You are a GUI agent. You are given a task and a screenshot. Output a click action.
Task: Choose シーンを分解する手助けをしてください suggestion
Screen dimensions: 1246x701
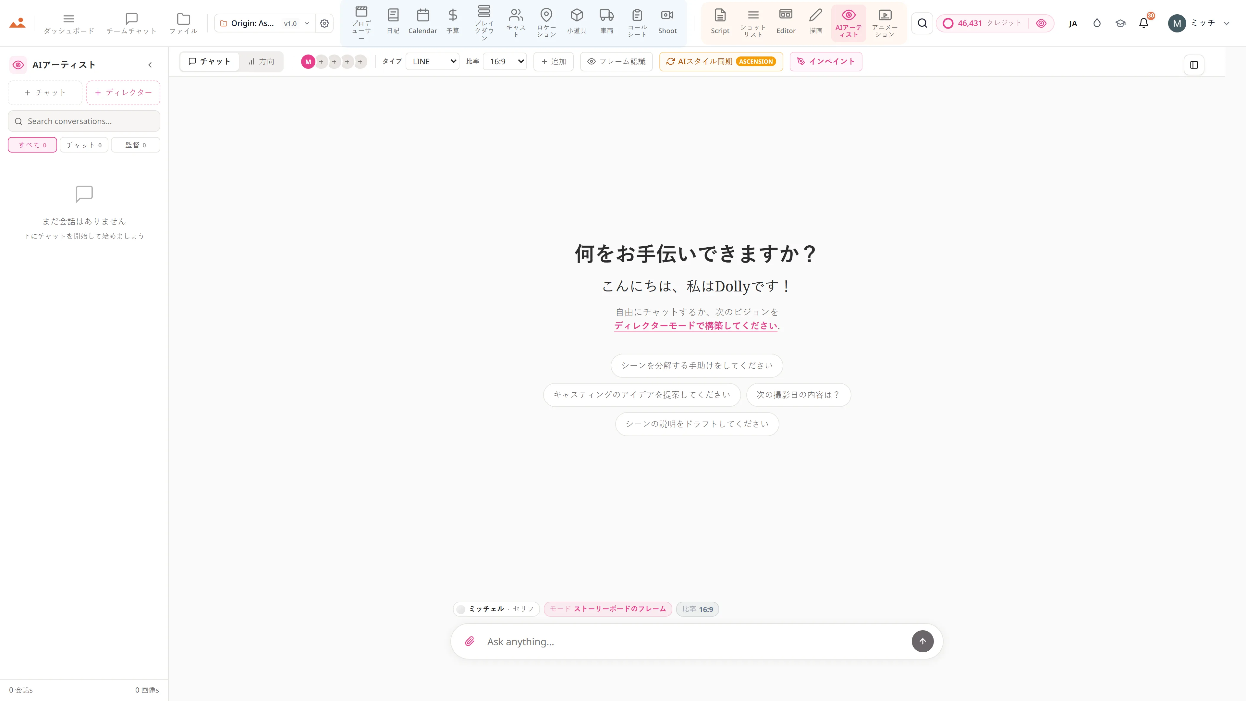pyautogui.click(x=697, y=365)
